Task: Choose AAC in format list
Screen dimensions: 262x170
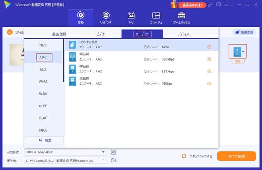Action: point(43,57)
